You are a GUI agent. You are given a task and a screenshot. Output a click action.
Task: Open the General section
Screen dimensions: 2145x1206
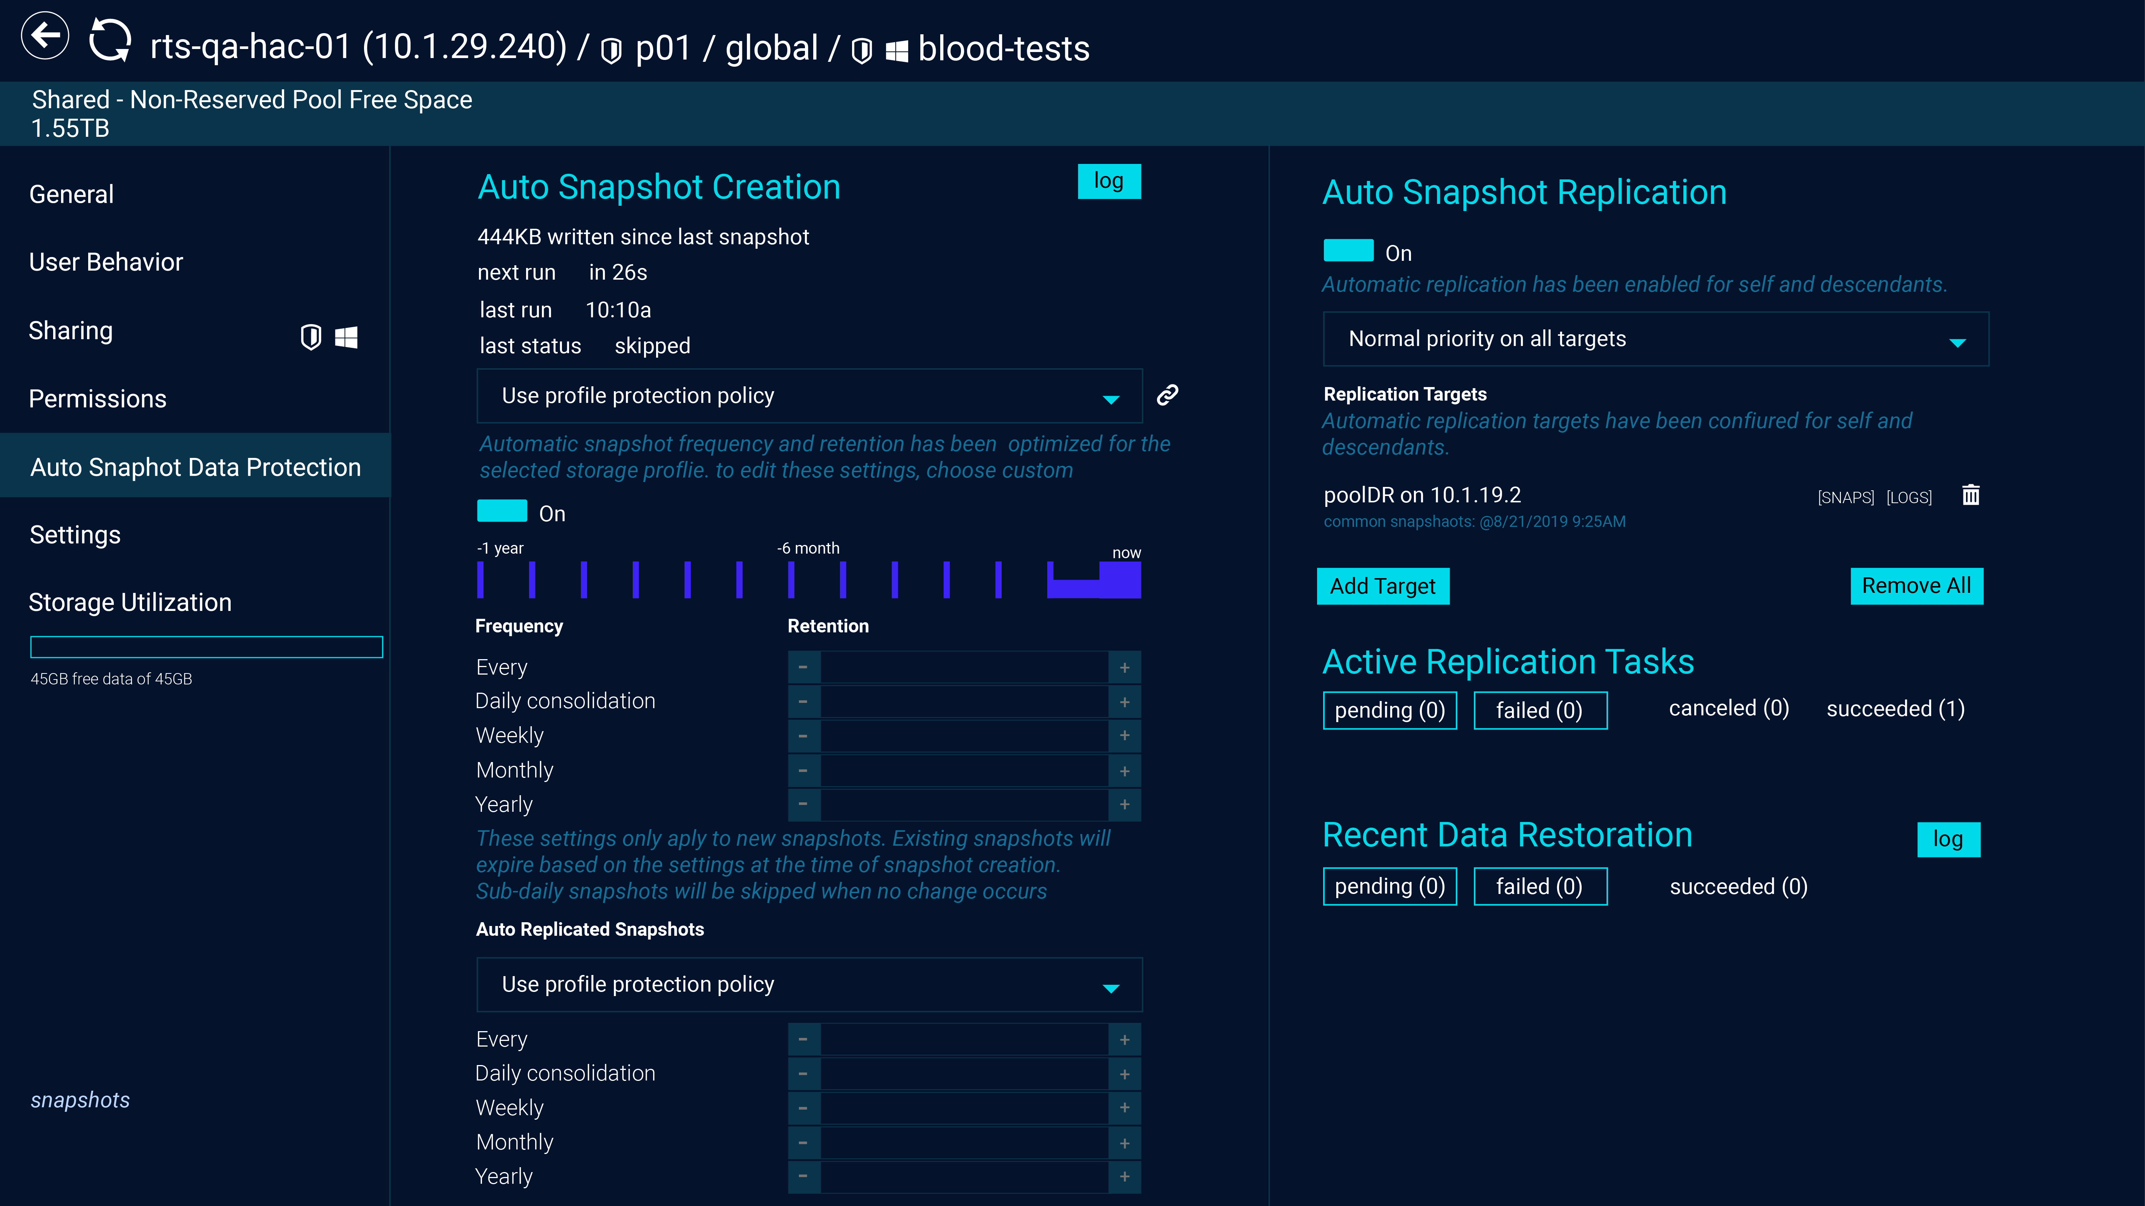(x=72, y=194)
